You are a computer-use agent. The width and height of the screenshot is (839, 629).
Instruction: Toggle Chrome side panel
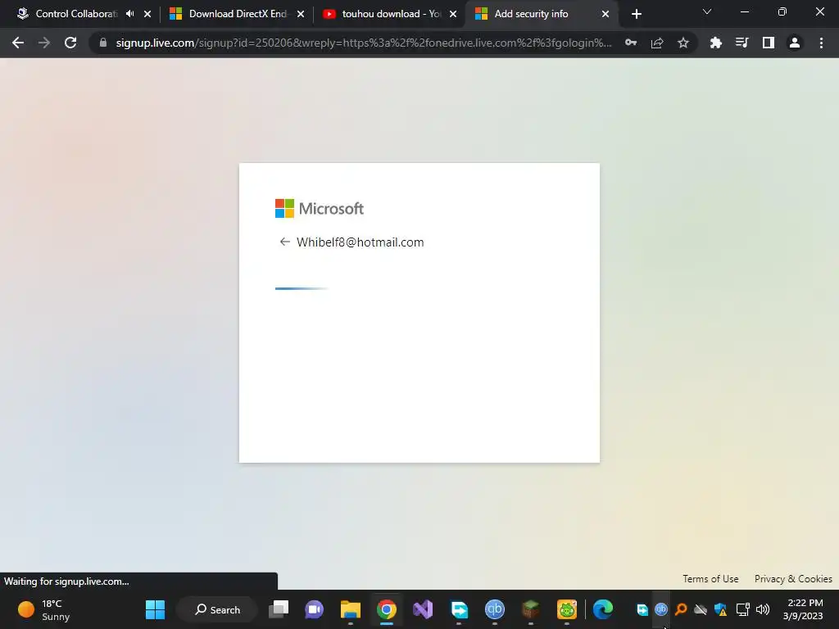click(769, 43)
